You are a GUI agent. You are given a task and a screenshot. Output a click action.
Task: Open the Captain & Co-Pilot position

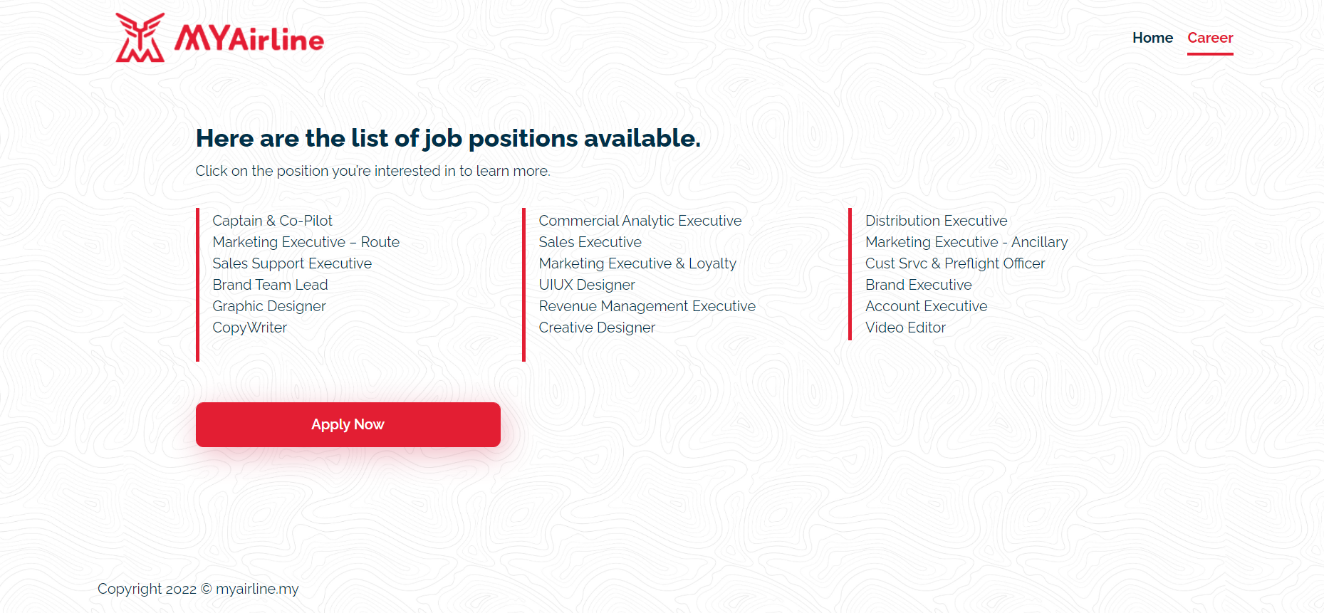pyautogui.click(x=272, y=221)
